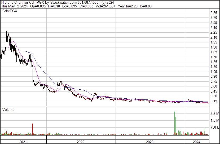Image resolution: width=220 pixels, height=144 pixels.
Task: Click the 2.25 price axis label
Action: [214, 32]
